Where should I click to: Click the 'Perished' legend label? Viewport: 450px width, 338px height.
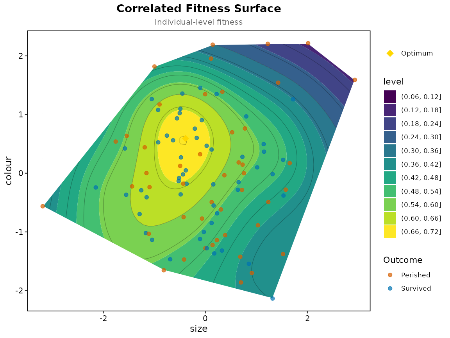pos(416,275)
